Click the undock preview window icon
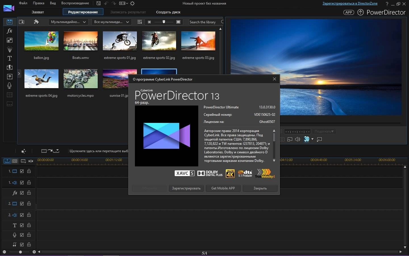Screen dimensions: 409x256 pos(319,139)
